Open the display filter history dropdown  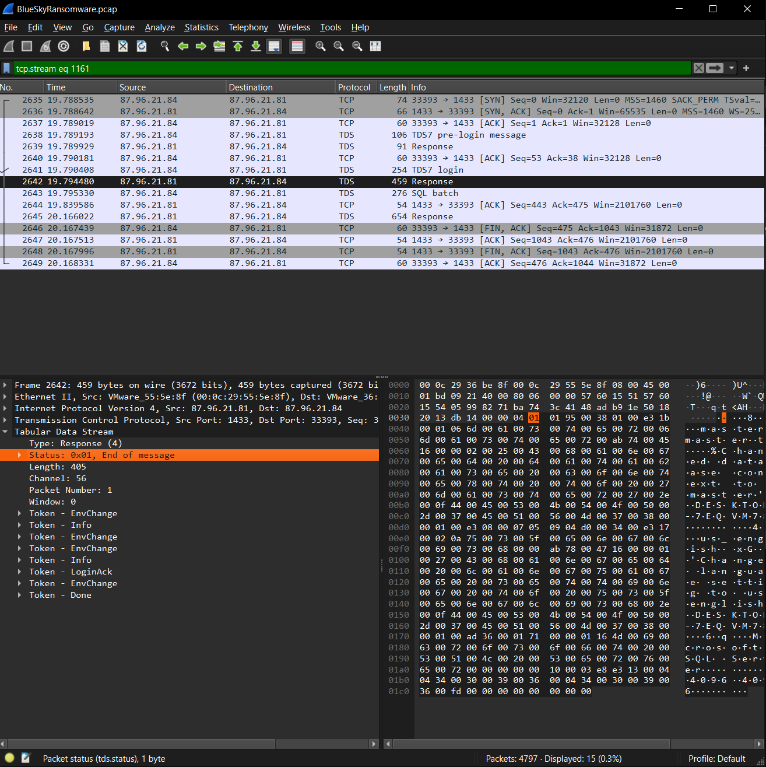point(731,68)
